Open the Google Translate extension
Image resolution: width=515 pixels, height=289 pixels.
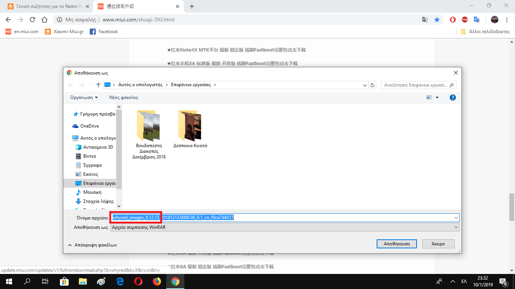pos(477,20)
